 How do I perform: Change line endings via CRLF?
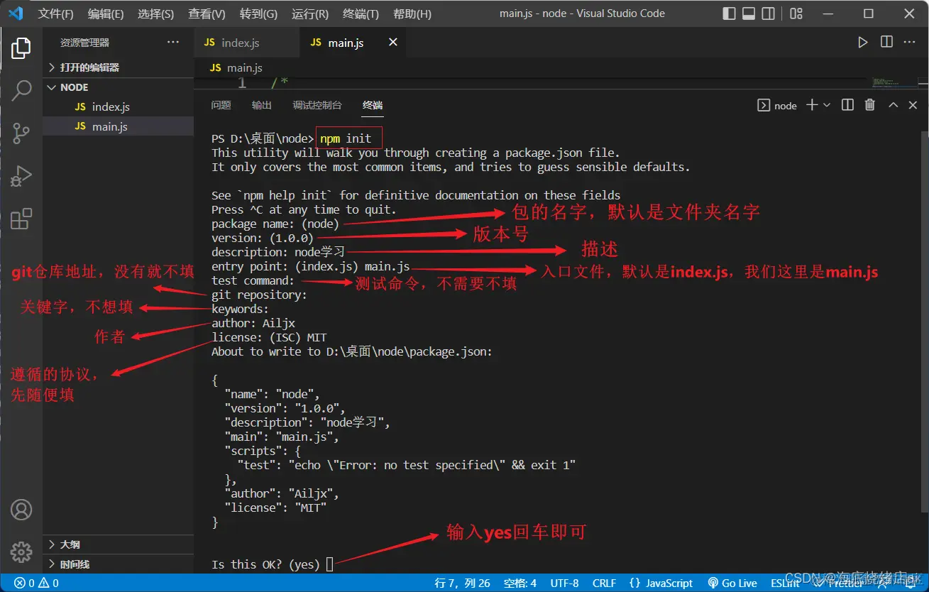tap(604, 583)
